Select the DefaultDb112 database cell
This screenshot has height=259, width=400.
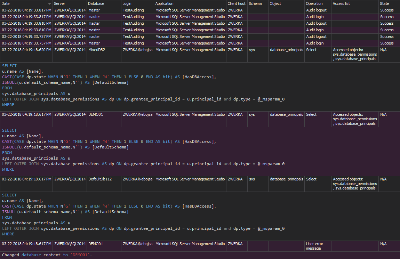[104, 184]
